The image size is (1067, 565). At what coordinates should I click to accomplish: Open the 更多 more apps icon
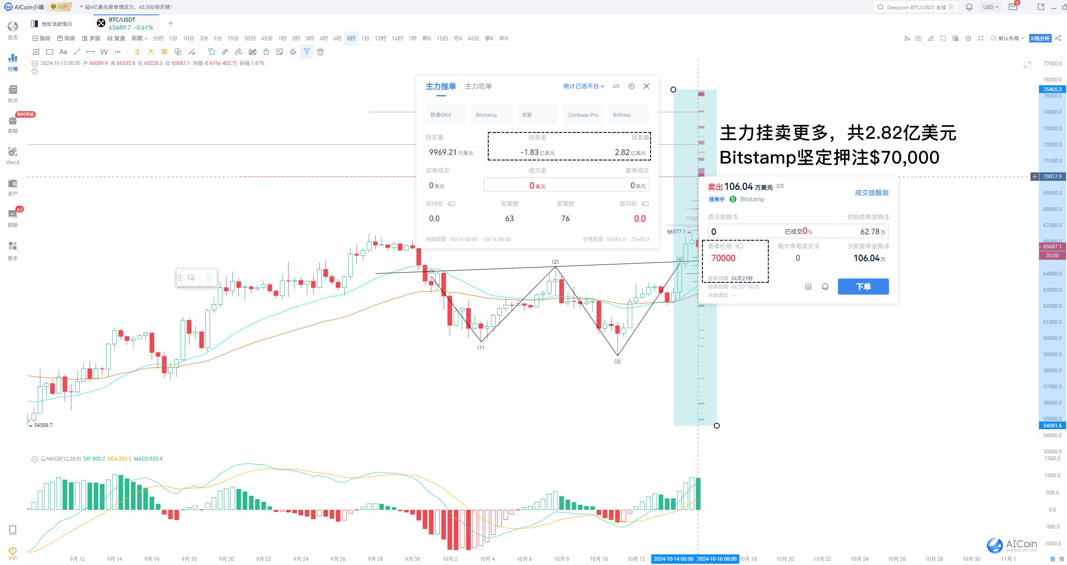[x=13, y=250]
